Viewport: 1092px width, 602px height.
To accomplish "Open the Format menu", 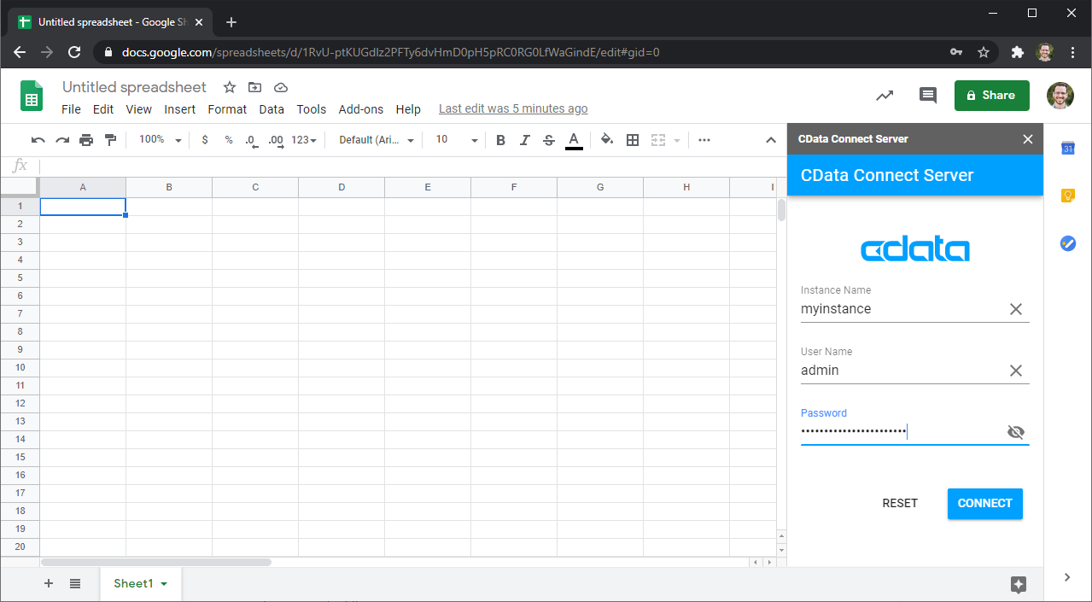I will (227, 109).
